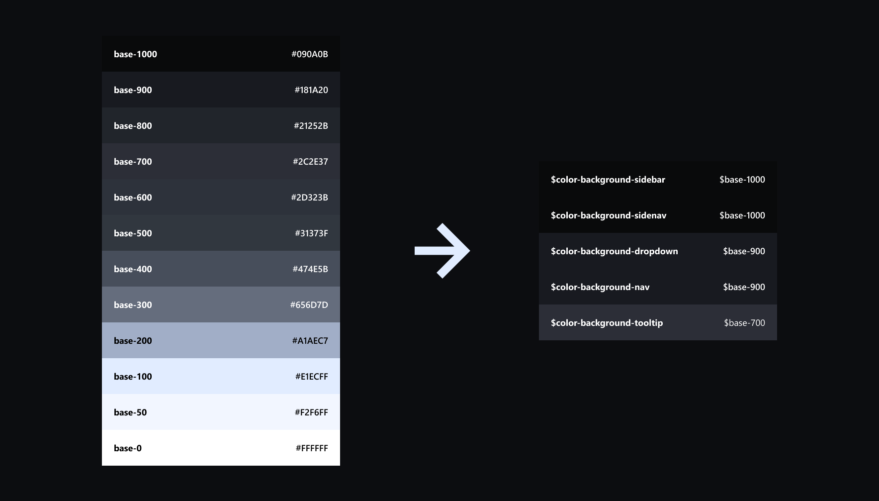This screenshot has height=501, width=879.
Task: Click the $color-background-dropdown token row
Action: 657,251
